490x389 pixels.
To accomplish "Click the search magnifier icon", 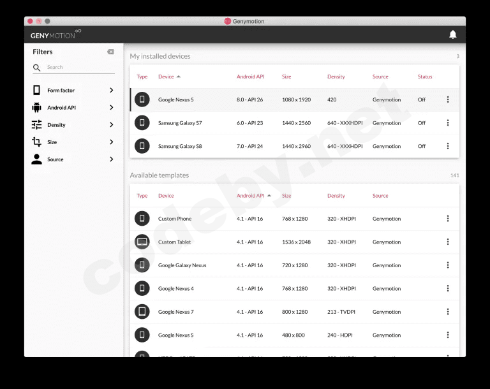I will (x=36, y=68).
